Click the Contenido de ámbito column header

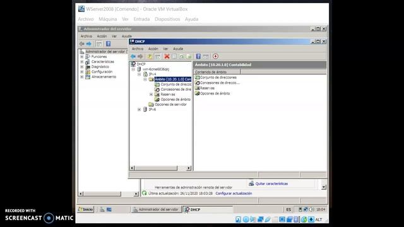click(x=217, y=72)
